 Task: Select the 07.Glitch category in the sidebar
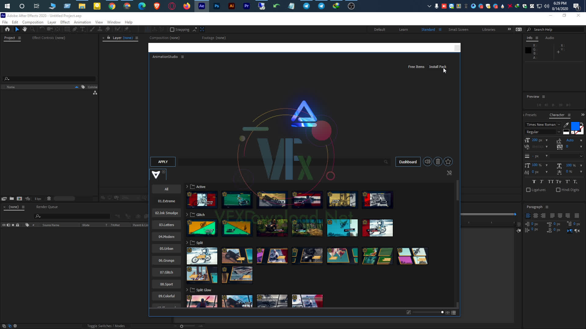(166, 272)
